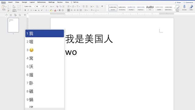The image size is (195, 110).
Task: Open the Draw tab
Action: coord(17,2)
